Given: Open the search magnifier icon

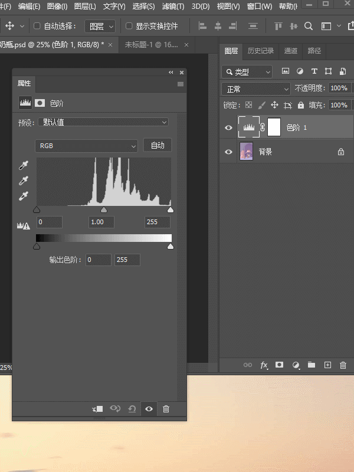Looking at the screenshot, I should pos(308,26).
